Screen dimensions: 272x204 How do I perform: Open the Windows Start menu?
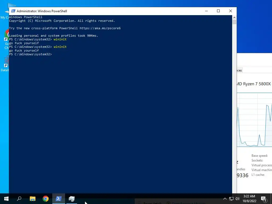tap(6, 199)
